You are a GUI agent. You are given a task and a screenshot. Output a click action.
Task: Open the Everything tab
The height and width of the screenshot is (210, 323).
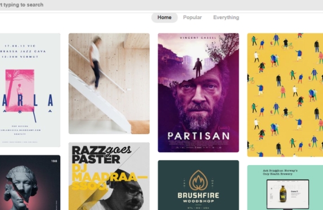pos(226,17)
